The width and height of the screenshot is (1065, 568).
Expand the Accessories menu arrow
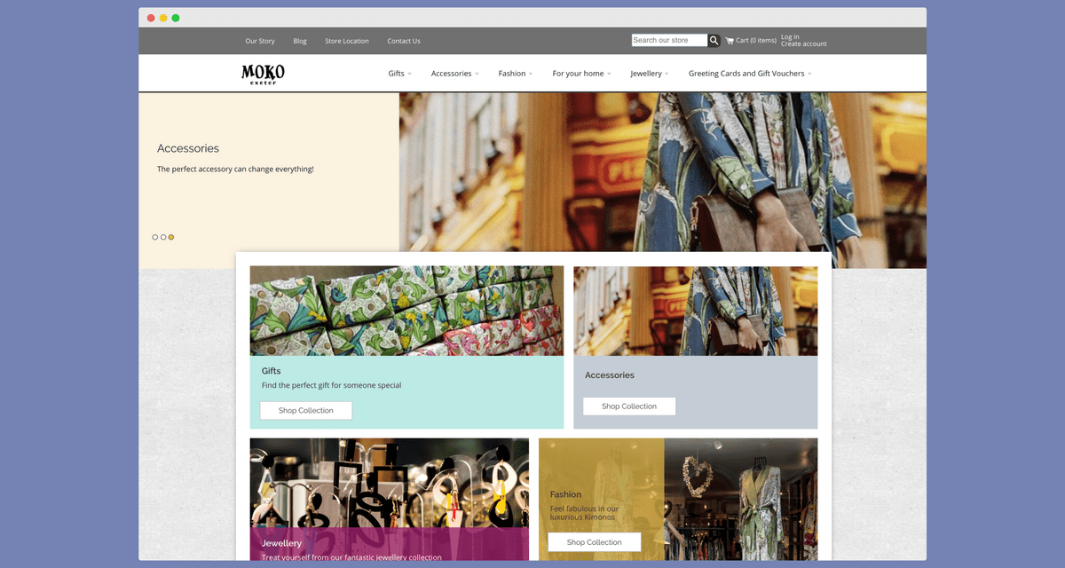[477, 74]
